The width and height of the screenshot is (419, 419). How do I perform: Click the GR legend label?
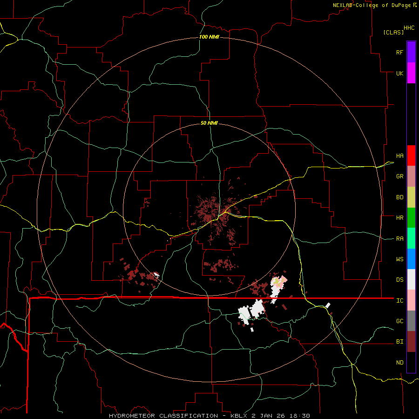[399, 176]
